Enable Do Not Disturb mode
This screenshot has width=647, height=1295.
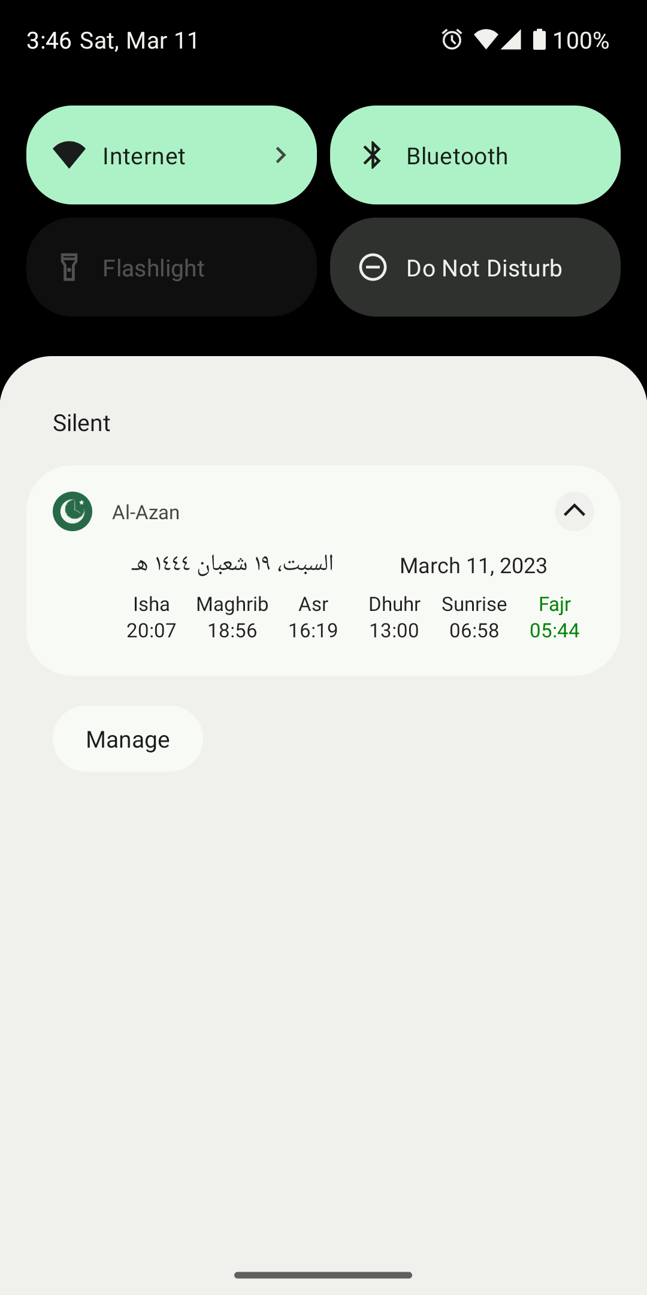(x=475, y=267)
